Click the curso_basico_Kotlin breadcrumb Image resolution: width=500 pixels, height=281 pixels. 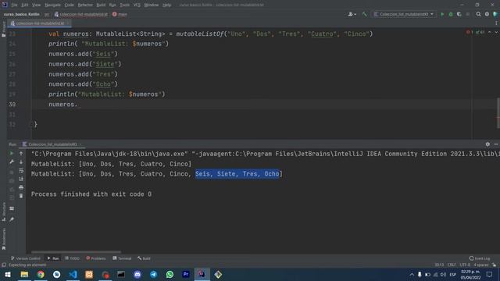21,14
